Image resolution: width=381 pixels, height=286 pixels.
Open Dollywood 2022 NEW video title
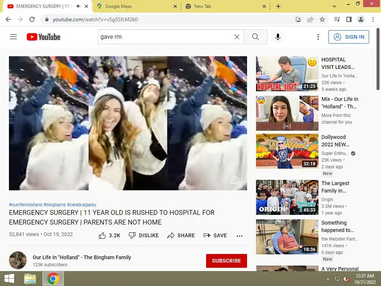pos(335,140)
